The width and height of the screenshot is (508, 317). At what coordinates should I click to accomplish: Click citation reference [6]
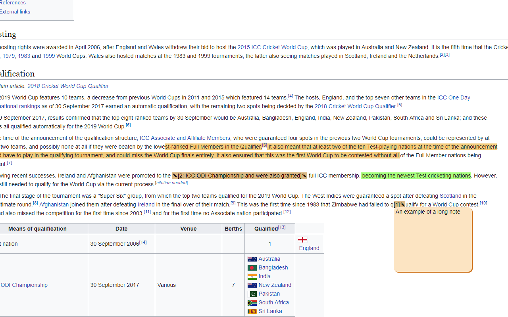coord(128,125)
